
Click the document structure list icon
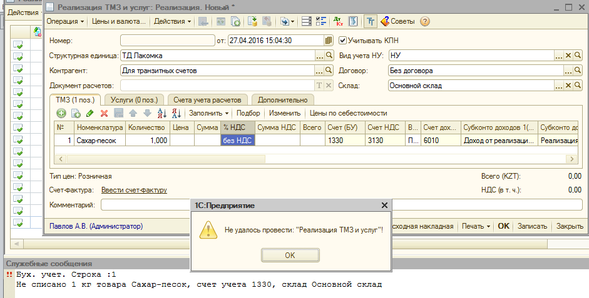pos(307,21)
